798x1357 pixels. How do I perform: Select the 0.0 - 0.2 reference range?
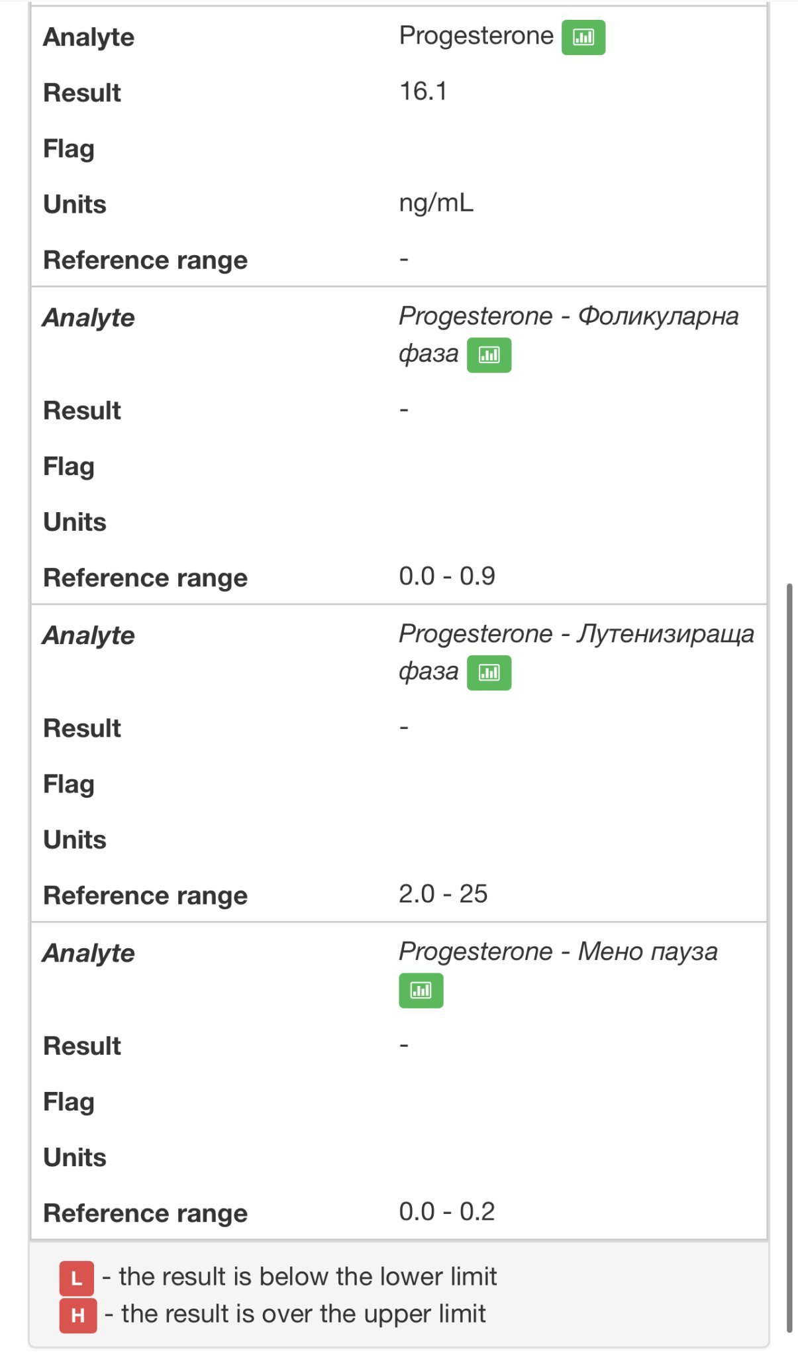click(x=446, y=1212)
